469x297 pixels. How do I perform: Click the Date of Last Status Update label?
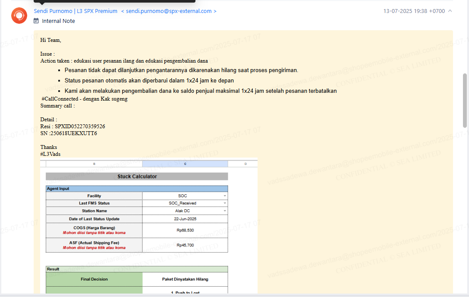click(94, 219)
